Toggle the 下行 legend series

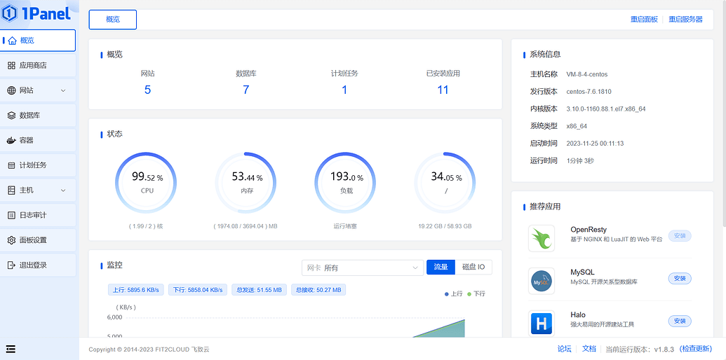coord(476,293)
